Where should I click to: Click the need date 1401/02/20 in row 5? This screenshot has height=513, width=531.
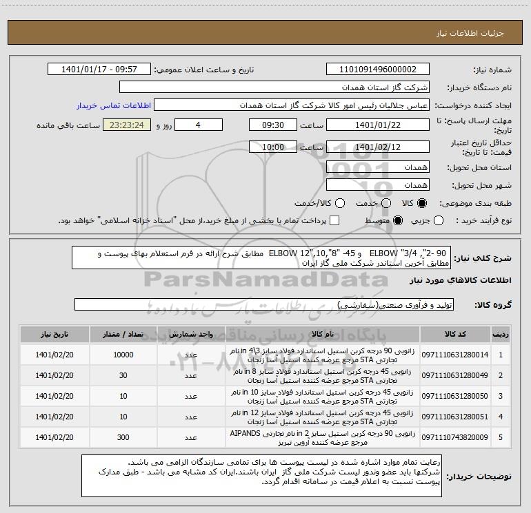pyautogui.click(x=54, y=437)
